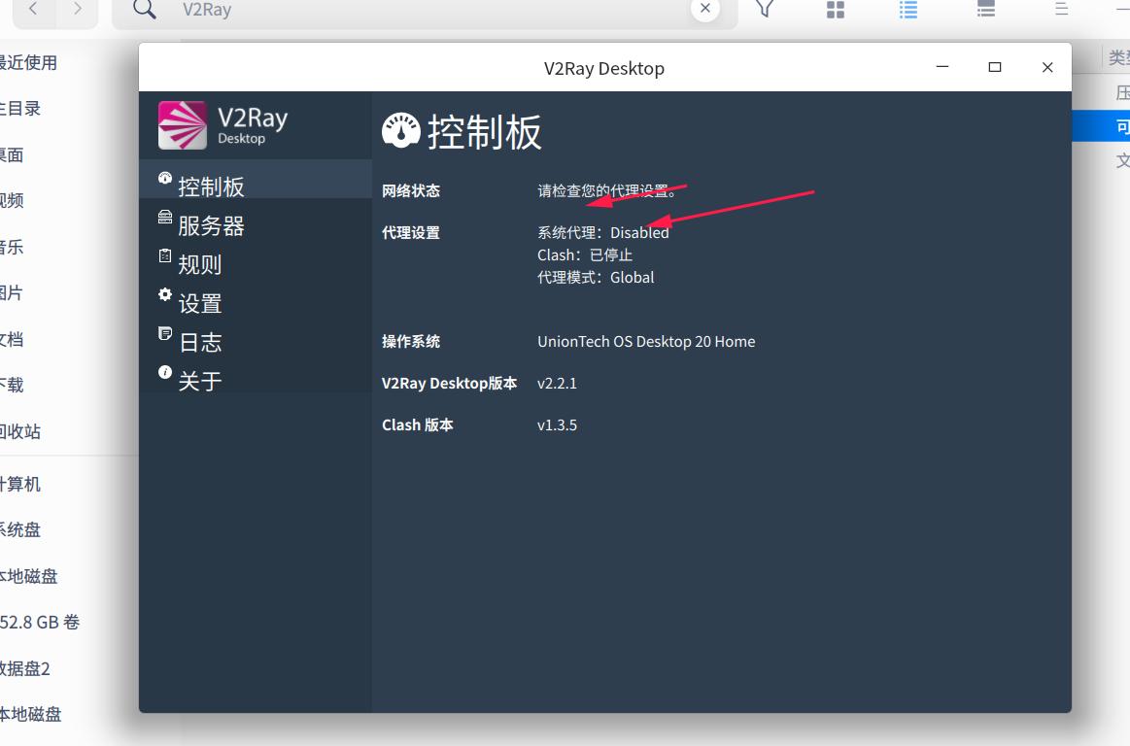
Task: Clear the V2Ray search text in file manager
Action: [x=704, y=9]
